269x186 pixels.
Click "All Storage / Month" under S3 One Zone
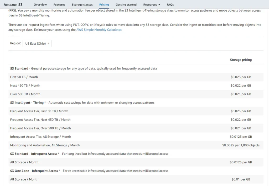click(24, 179)
